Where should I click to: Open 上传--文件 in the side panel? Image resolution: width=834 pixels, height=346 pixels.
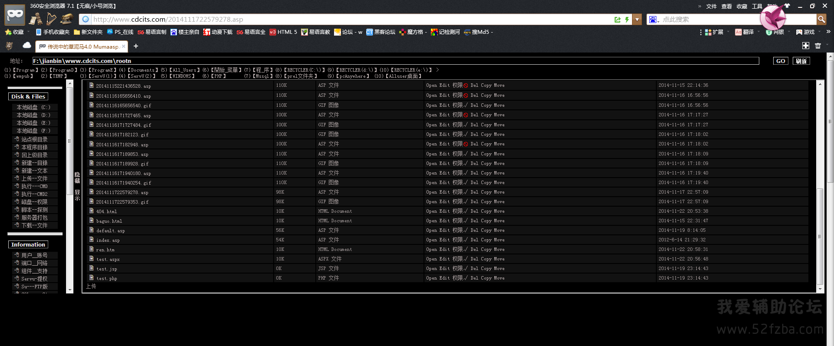click(x=34, y=178)
